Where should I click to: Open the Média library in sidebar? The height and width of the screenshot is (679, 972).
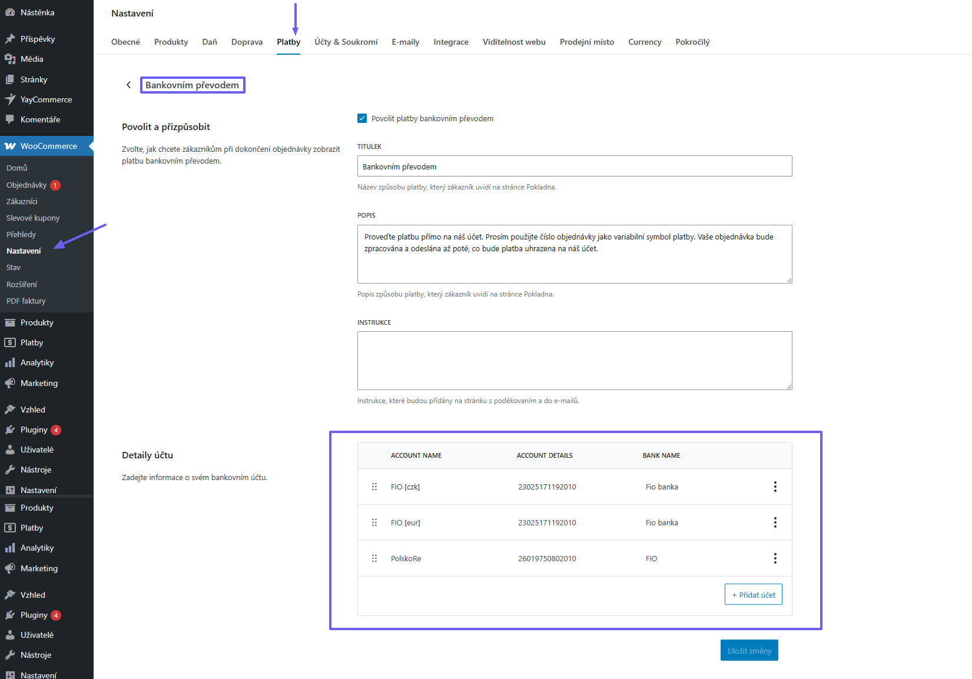[31, 59]
